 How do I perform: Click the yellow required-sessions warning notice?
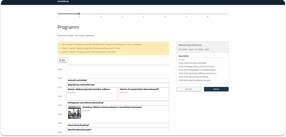point(113,48)
